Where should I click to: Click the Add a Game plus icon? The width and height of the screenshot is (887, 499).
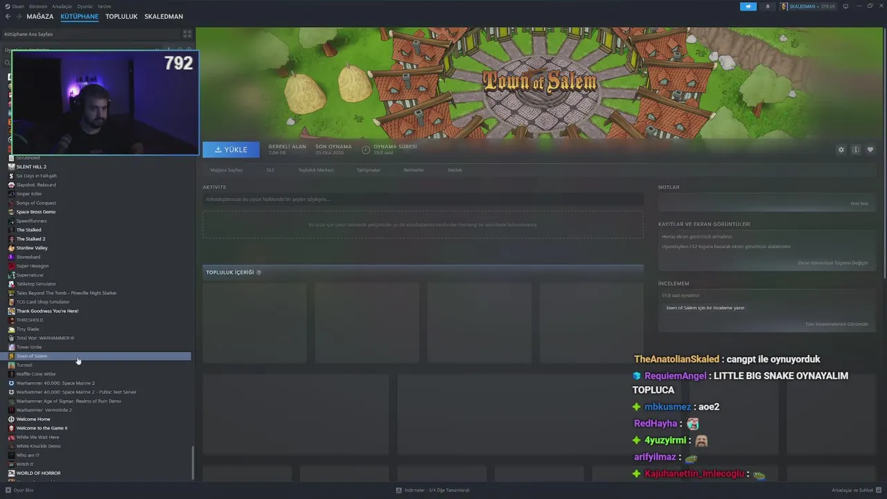(8, 490)
